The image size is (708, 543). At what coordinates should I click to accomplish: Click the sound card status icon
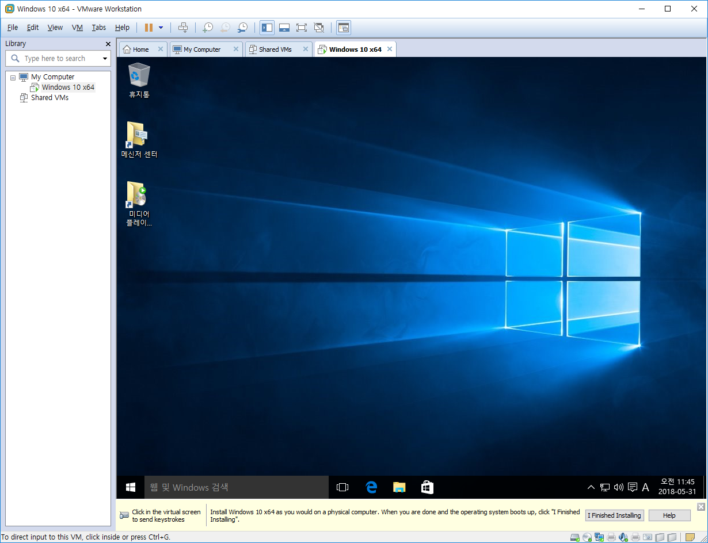pos(623,537)
